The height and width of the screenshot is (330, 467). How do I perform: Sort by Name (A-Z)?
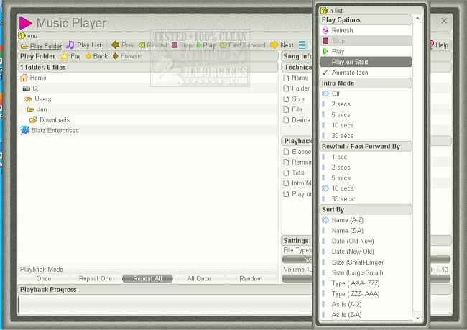pyautogui.click(x=366, y=220)
